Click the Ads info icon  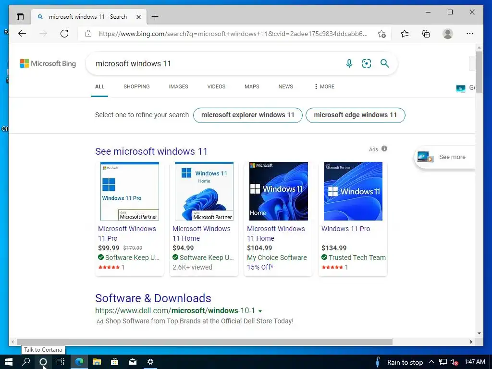384,149
